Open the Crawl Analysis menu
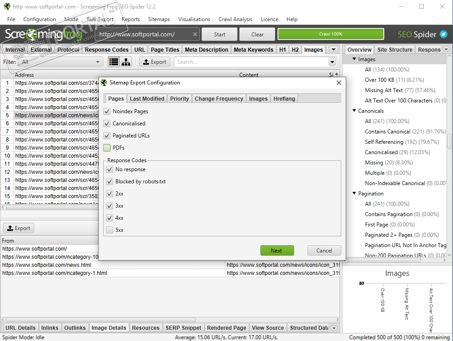 pos(235,19)
